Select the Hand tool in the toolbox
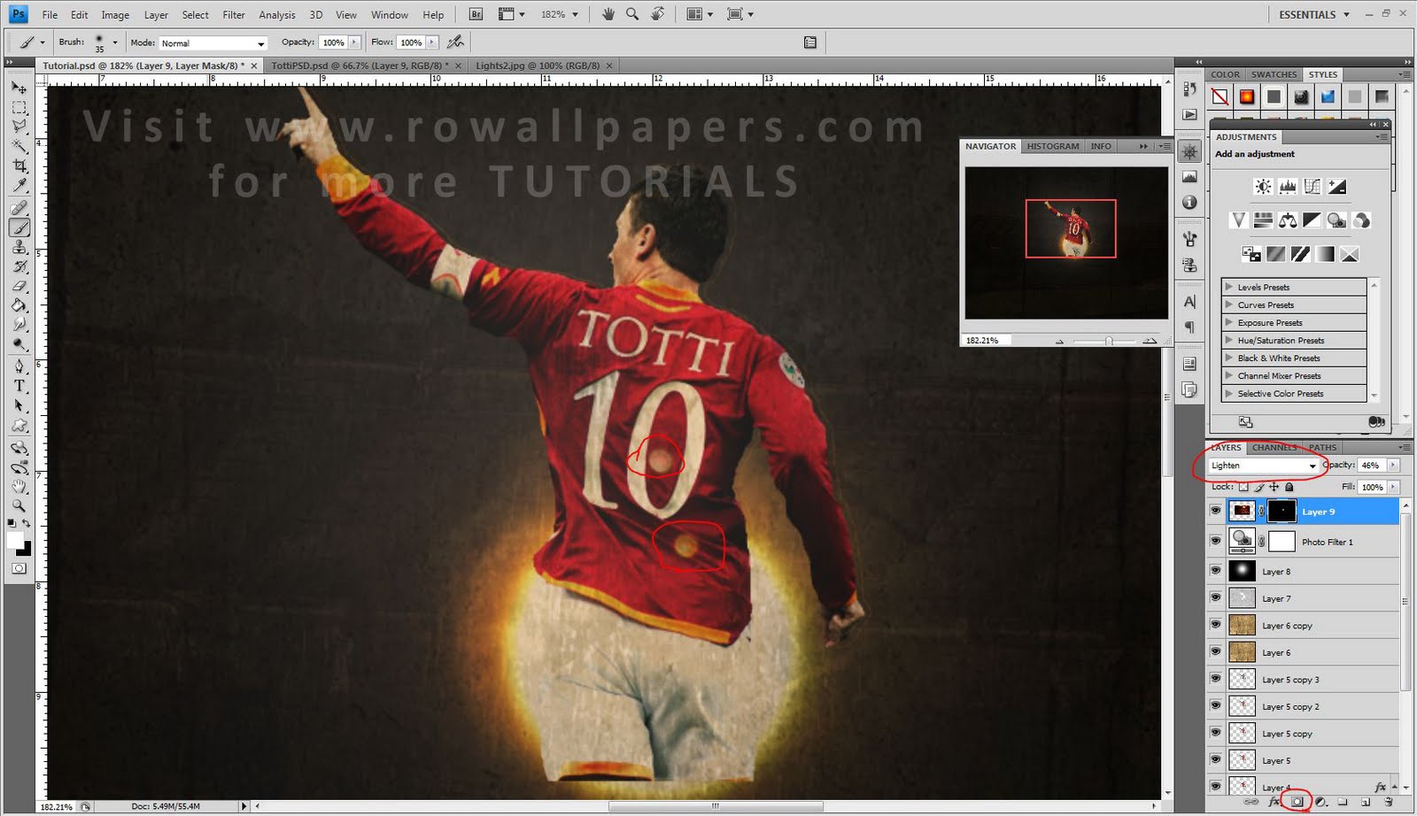Viewport: 1417px width, 816px height. tap(19, 487)
